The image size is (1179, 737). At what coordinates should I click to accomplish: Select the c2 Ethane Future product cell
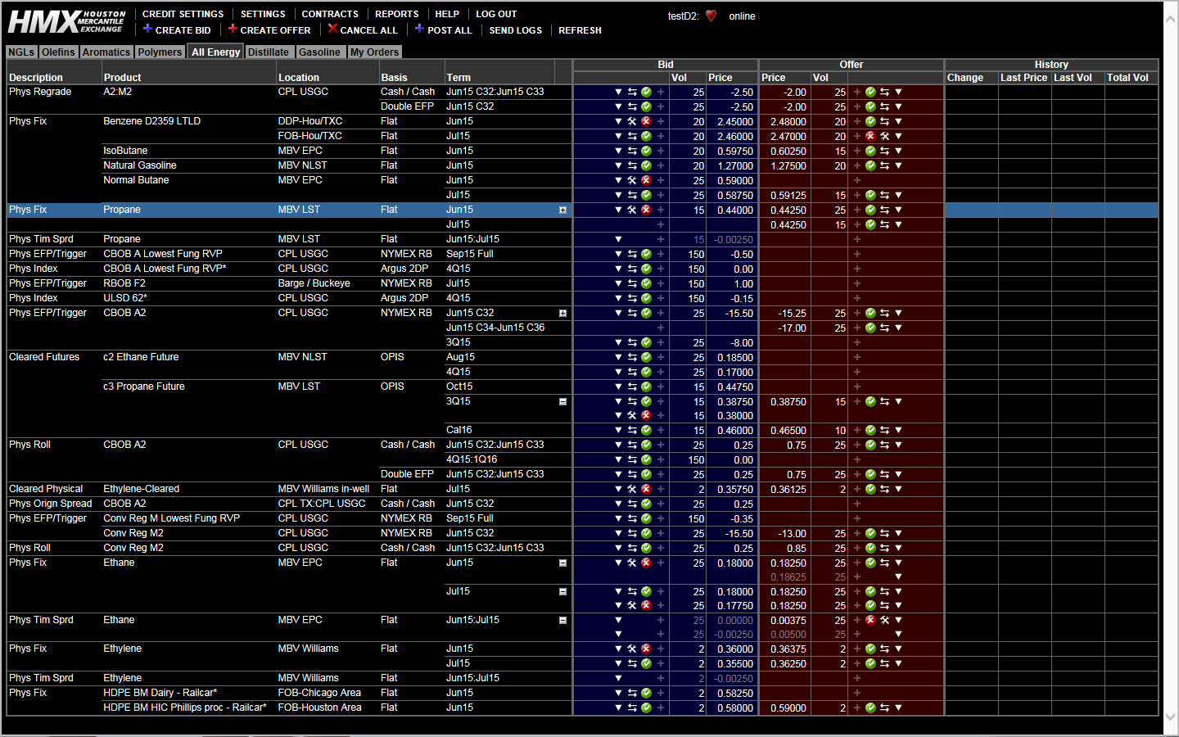coord(141,357)
